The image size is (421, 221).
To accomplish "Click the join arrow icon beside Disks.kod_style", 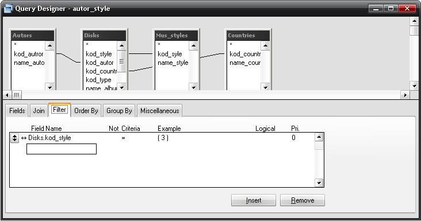I will click(x=24, y=138).
